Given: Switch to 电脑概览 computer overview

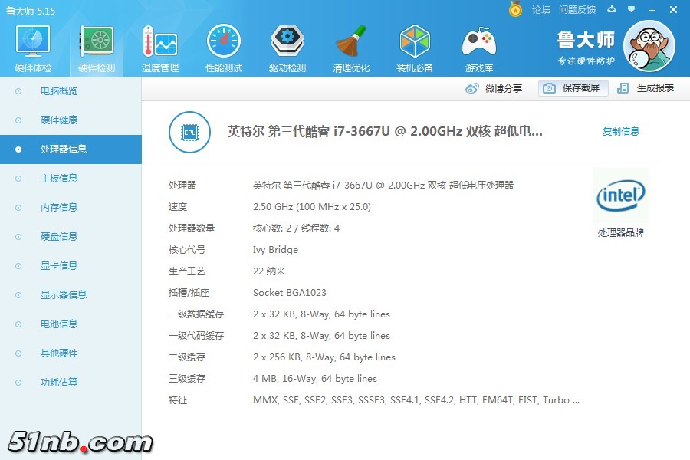Looking at the screenshot, I should (x=58, y=91).
